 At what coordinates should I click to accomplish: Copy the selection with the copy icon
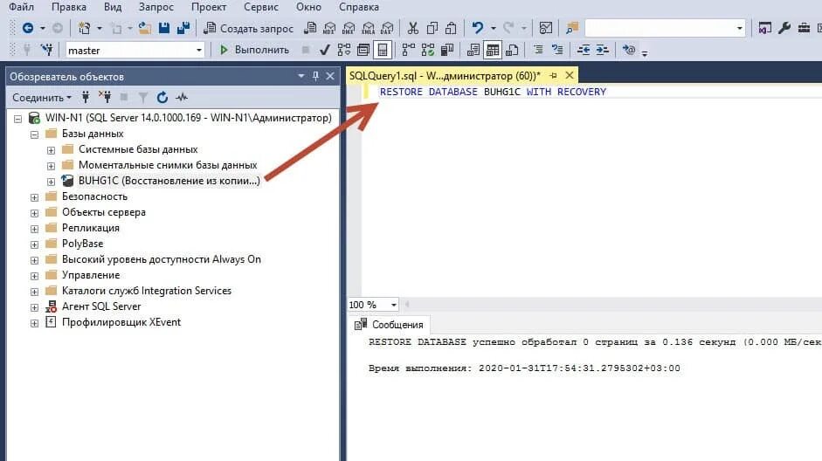pos(432,28)
